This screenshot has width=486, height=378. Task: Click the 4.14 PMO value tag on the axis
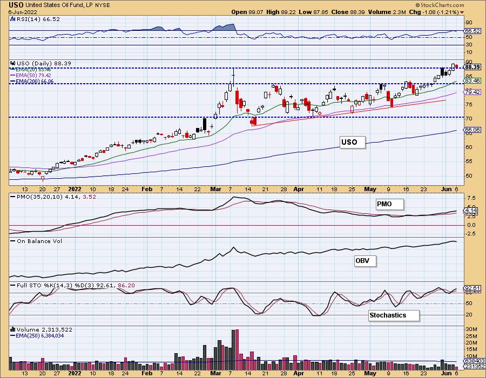tap(471, 211)
